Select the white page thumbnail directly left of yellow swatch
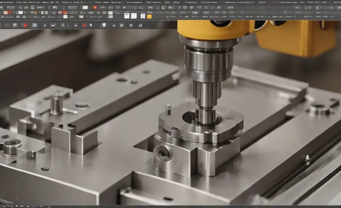 [143, 16]
